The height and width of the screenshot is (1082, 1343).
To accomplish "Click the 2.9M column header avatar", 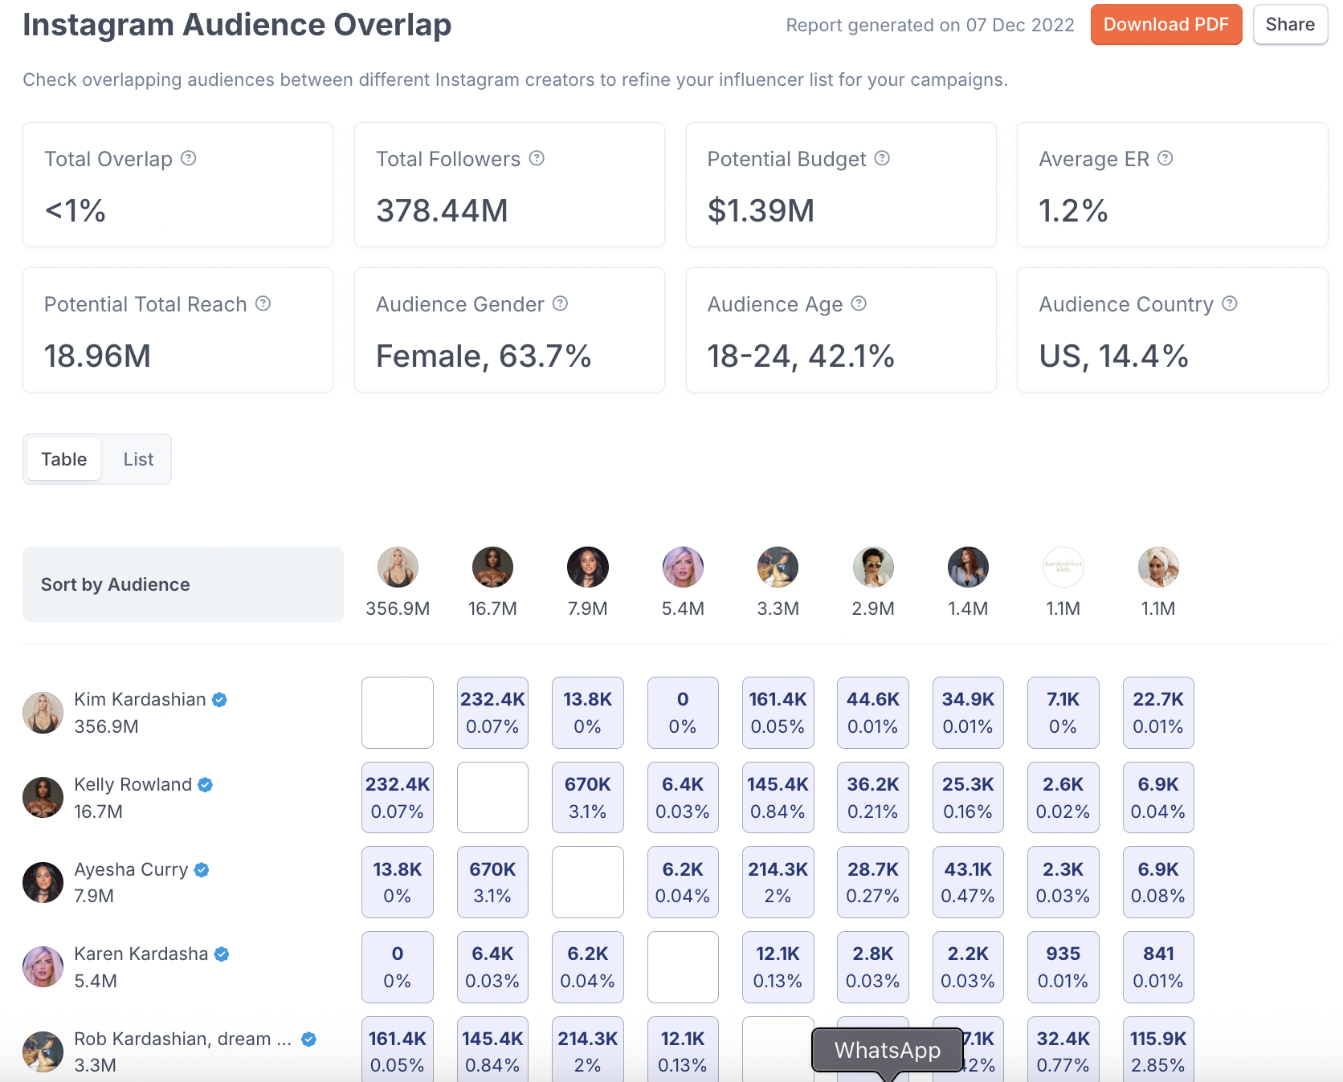I will 873,567.
